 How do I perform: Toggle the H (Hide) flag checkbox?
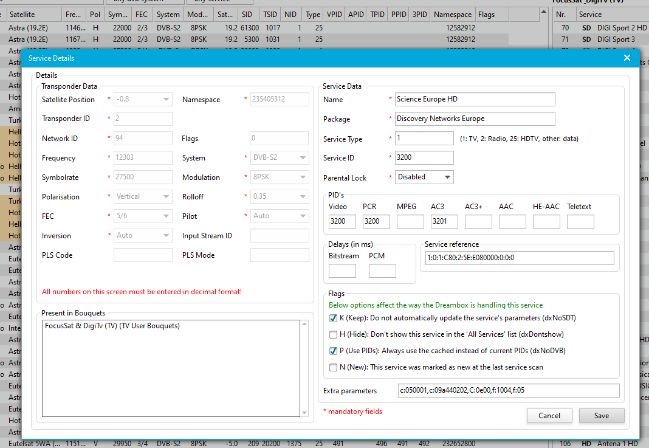tap(333, 334)
